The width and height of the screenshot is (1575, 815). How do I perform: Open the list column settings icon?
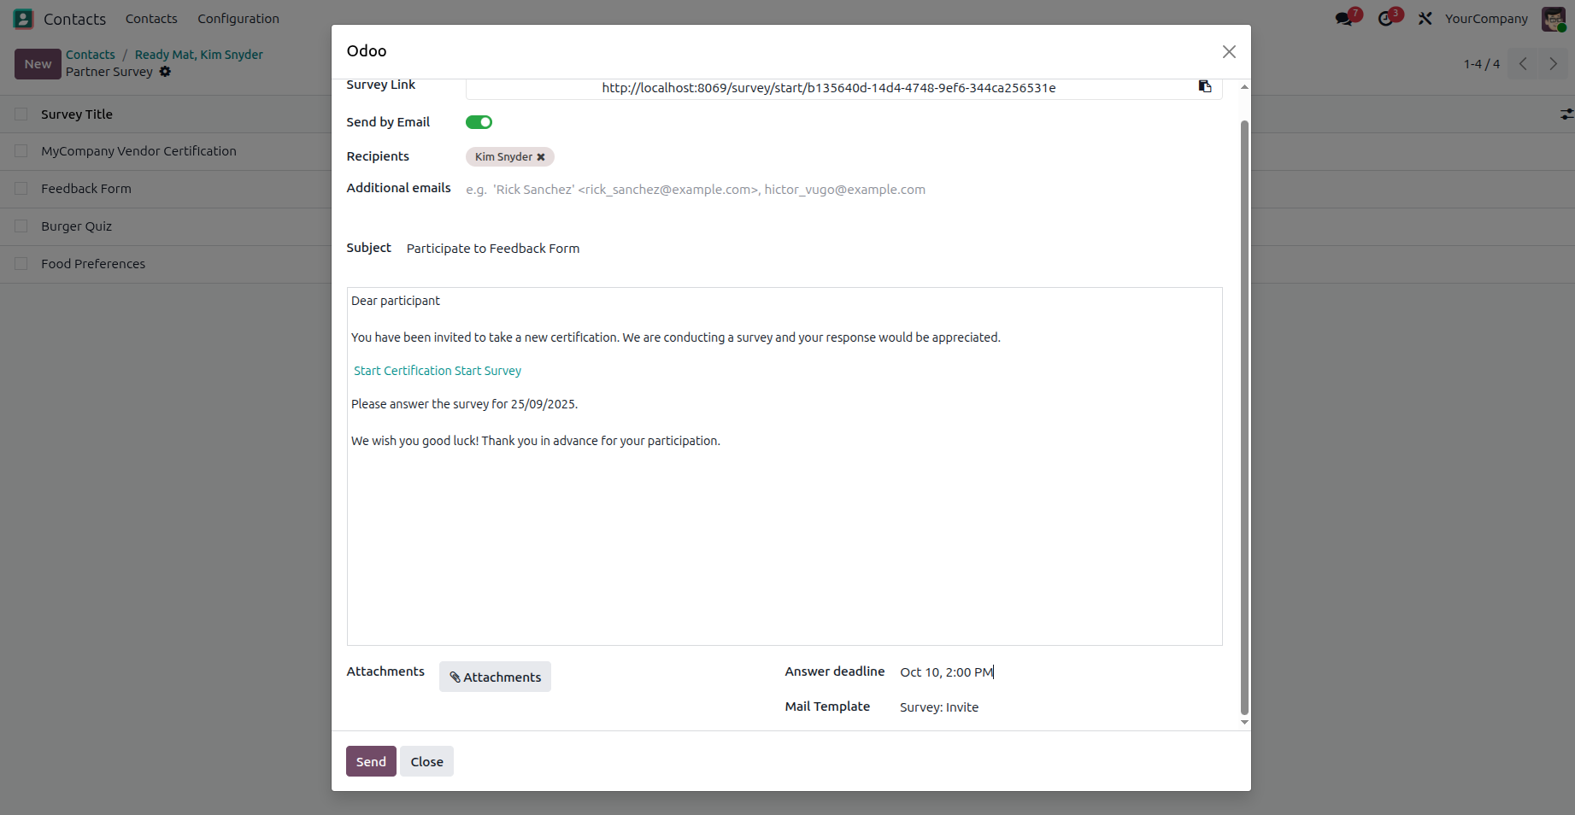click(x=1566, y=114)
